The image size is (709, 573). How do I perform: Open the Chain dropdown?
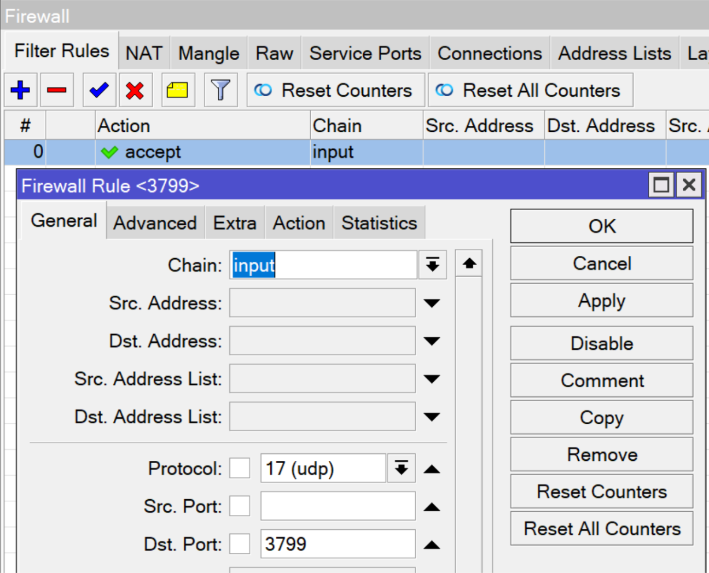(432, 265)
